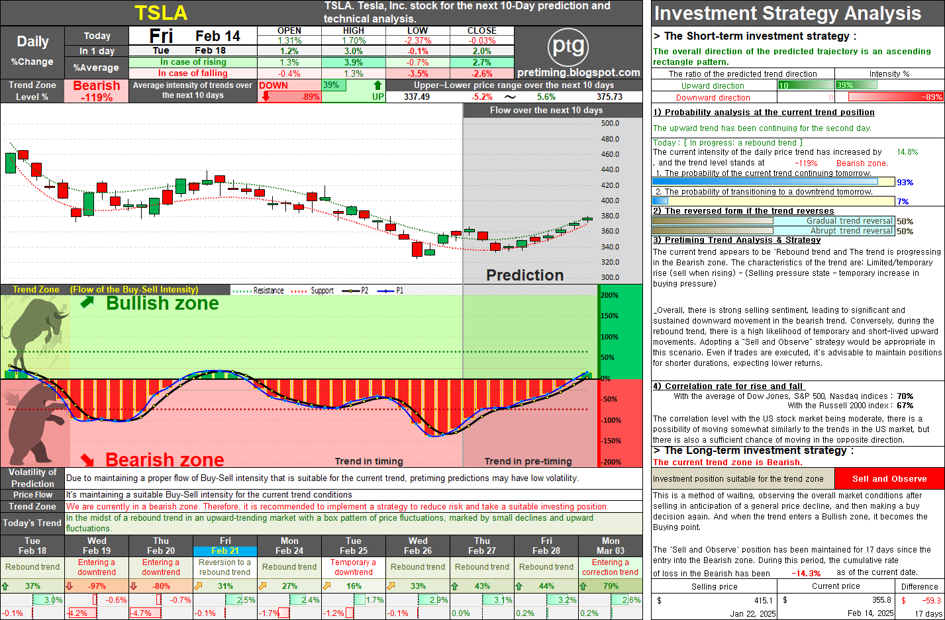The width and height of the screenshot is (945, 620).
Task: Click the Fri Feb 14 date cell
Action: [x=193, y=36]
